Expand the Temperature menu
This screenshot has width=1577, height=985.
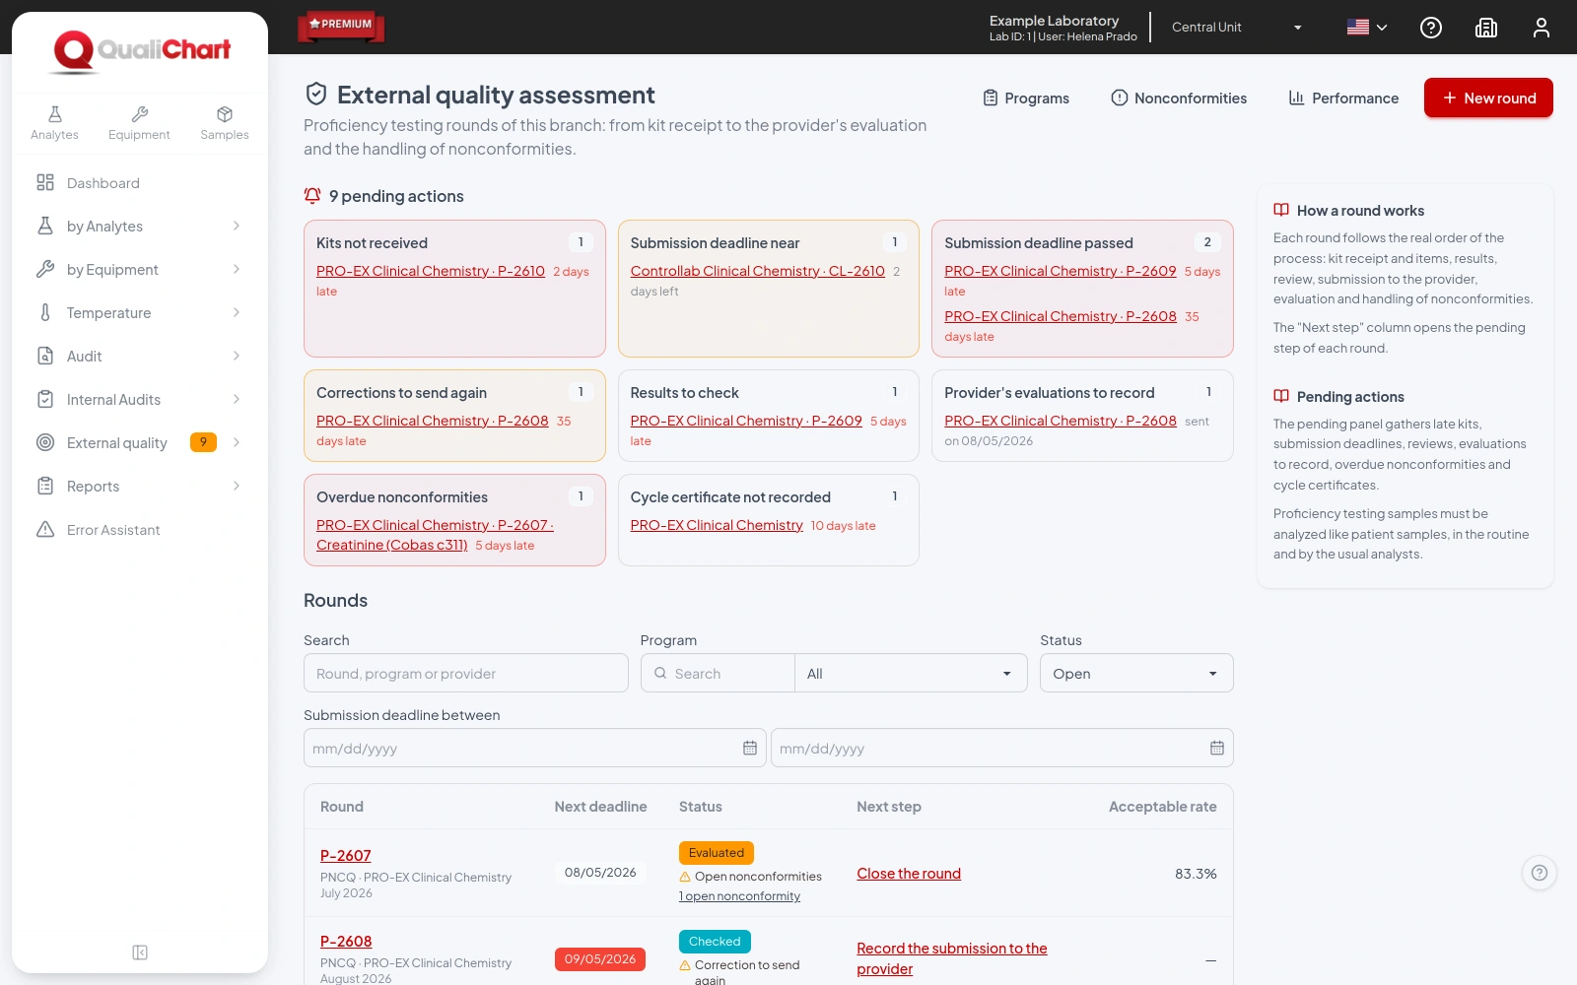click(140, 313)
